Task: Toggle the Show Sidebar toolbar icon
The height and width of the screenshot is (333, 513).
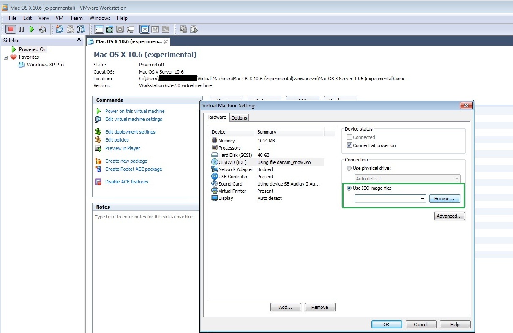Action: [99, 29]
